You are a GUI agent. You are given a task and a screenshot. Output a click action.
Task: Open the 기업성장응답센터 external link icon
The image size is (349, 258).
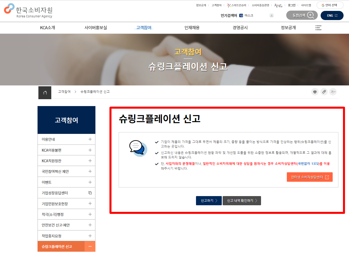tap(90, 193)
